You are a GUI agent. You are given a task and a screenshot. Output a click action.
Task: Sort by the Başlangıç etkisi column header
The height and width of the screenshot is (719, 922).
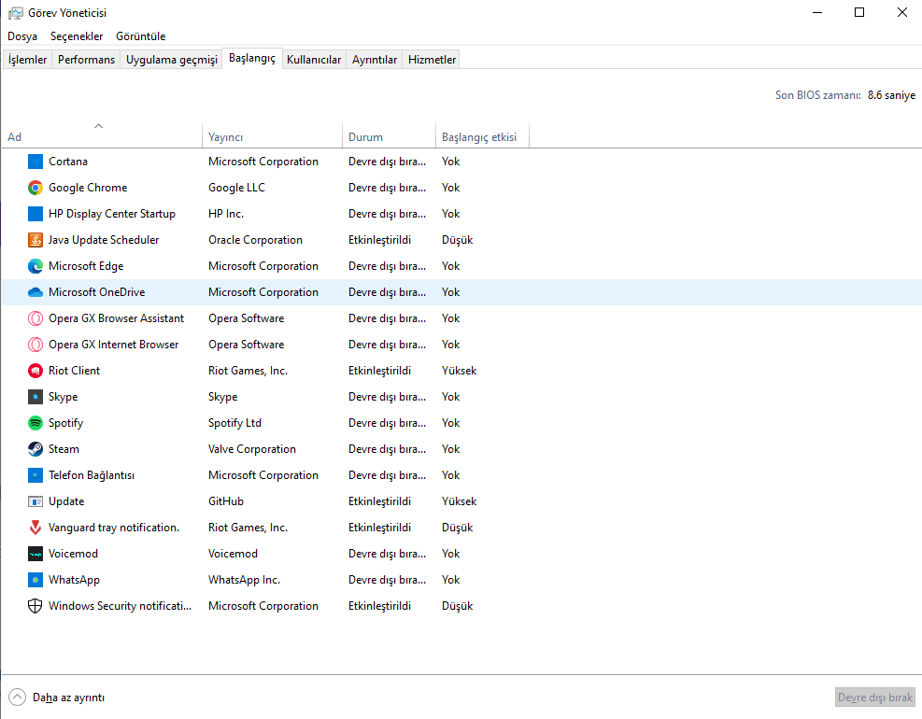[482, 136]
